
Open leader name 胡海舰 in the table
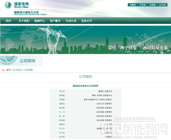(x=62, y=95)
